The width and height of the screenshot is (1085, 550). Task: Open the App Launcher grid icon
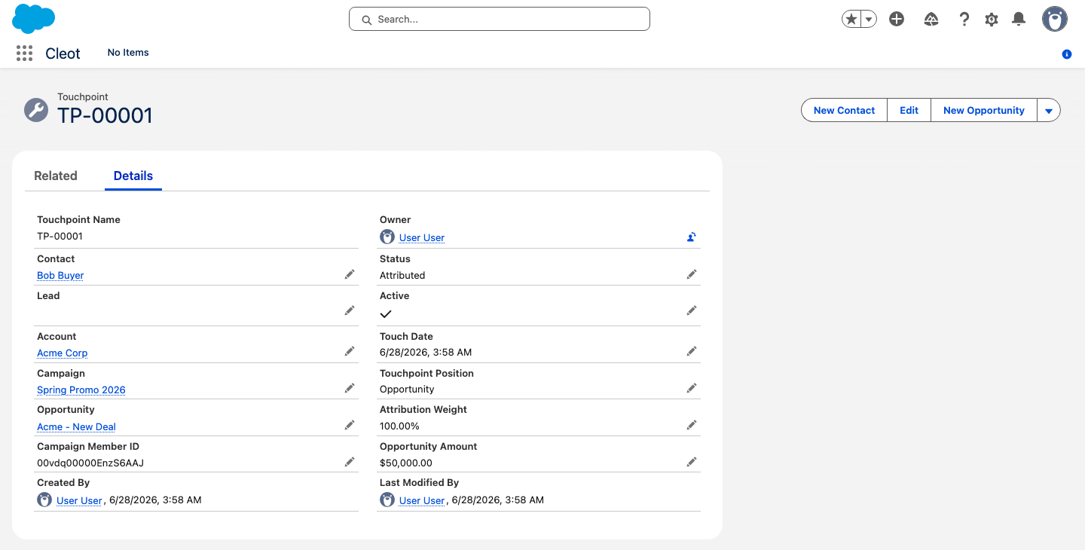click(x=24, y=53)
